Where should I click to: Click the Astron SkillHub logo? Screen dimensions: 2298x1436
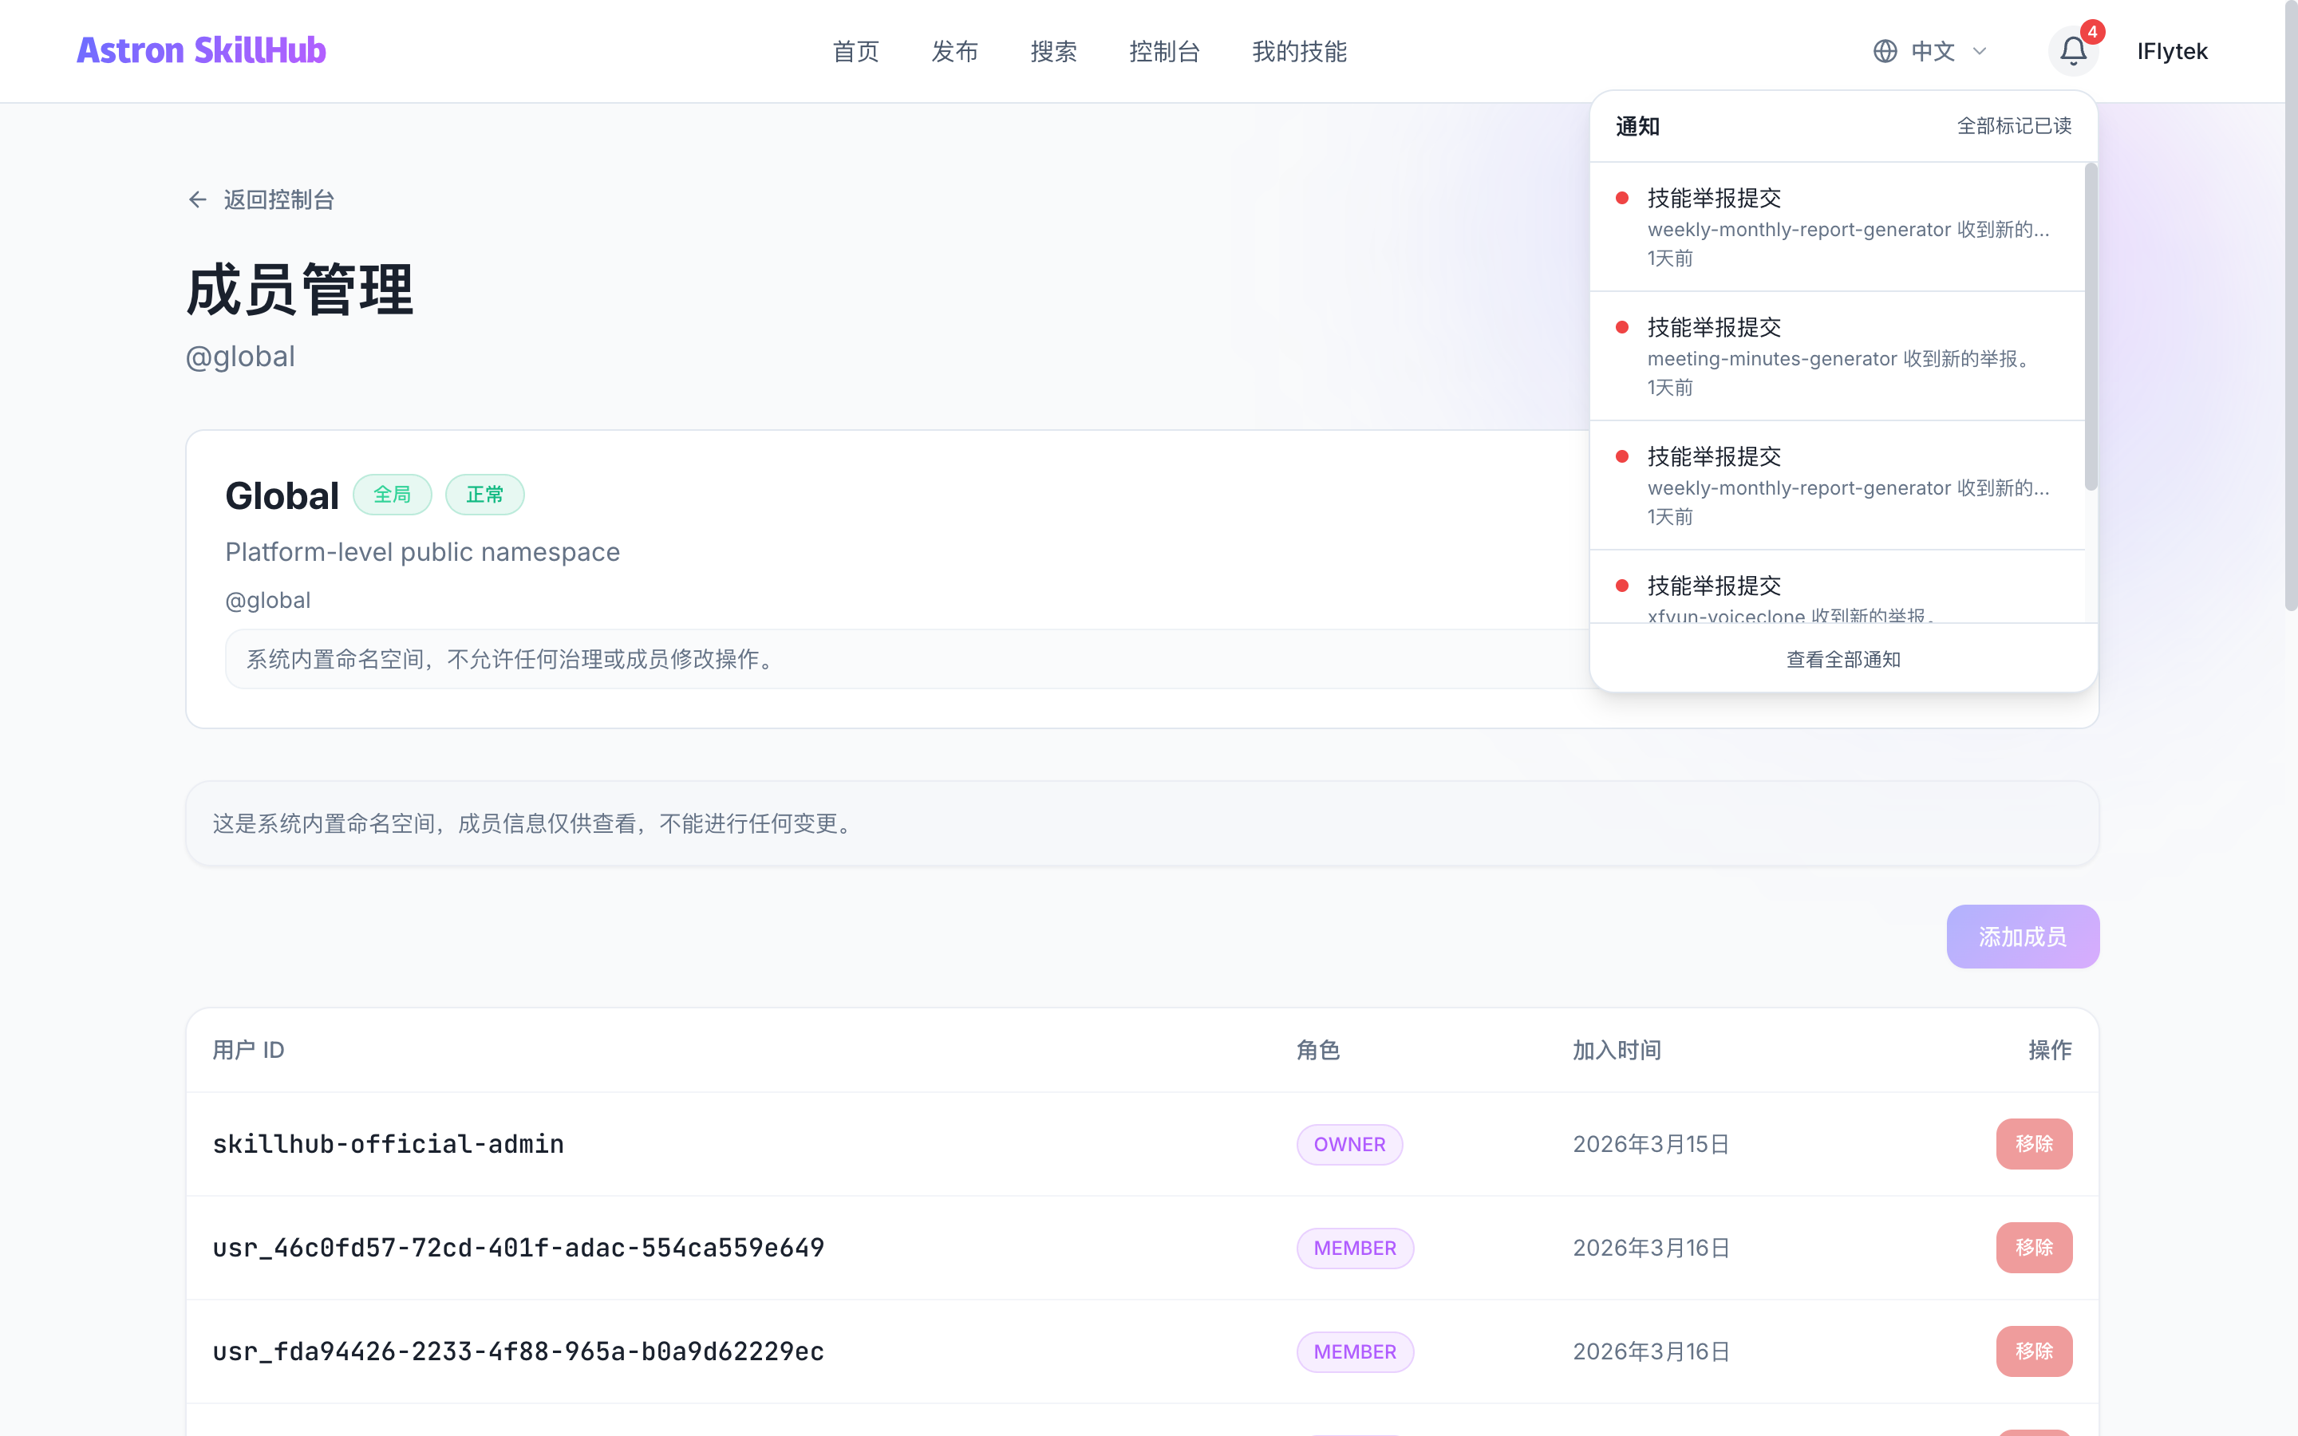point(201,49)
